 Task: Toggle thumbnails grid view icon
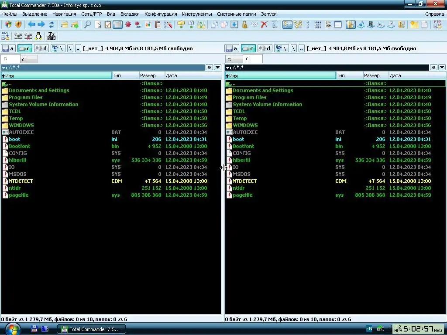click(318, 24)
